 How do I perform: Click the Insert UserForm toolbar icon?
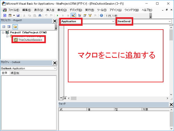[10, 15]
